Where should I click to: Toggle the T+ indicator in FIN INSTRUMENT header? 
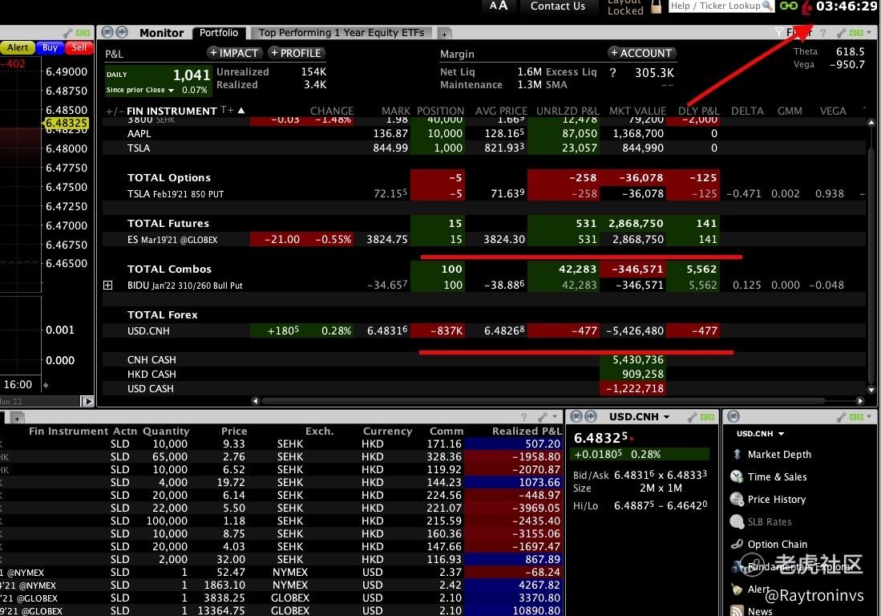click(x=227, y=110)
